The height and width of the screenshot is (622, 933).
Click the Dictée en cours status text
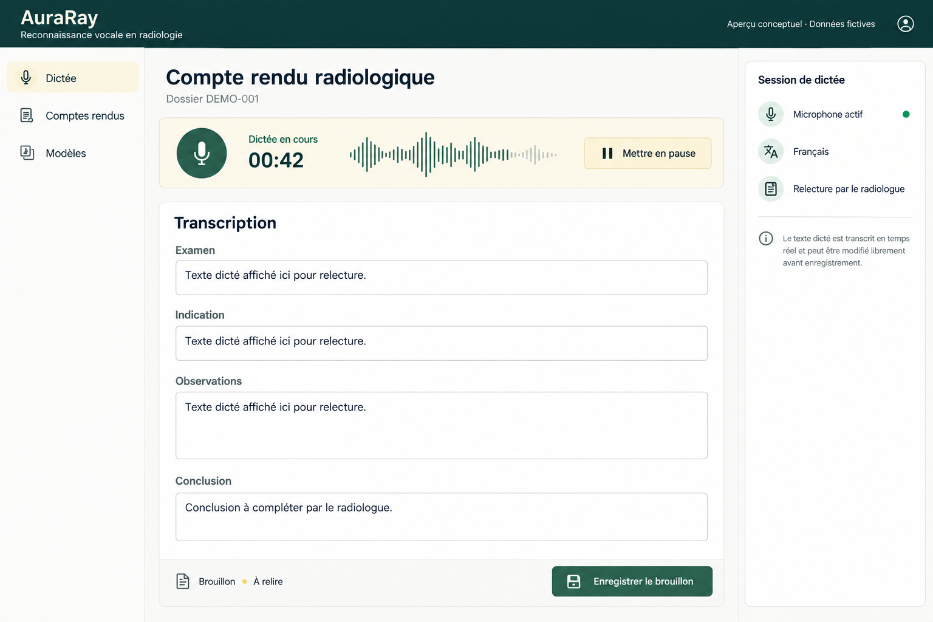(283, 139)
